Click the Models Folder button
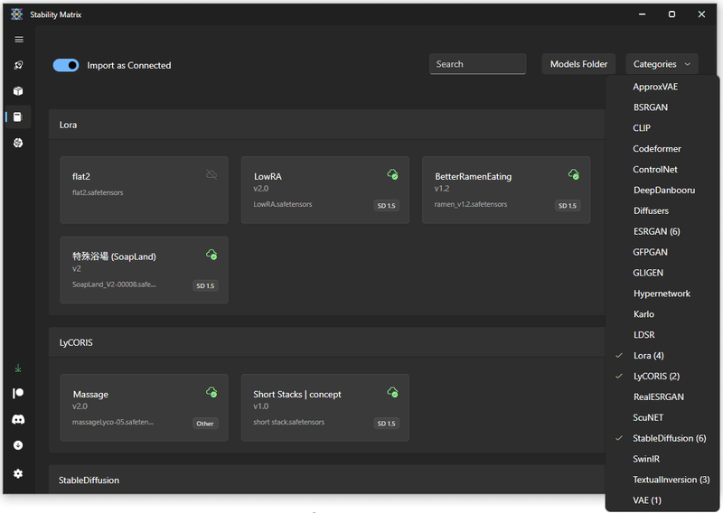723x513 pixels. (578, 64)
